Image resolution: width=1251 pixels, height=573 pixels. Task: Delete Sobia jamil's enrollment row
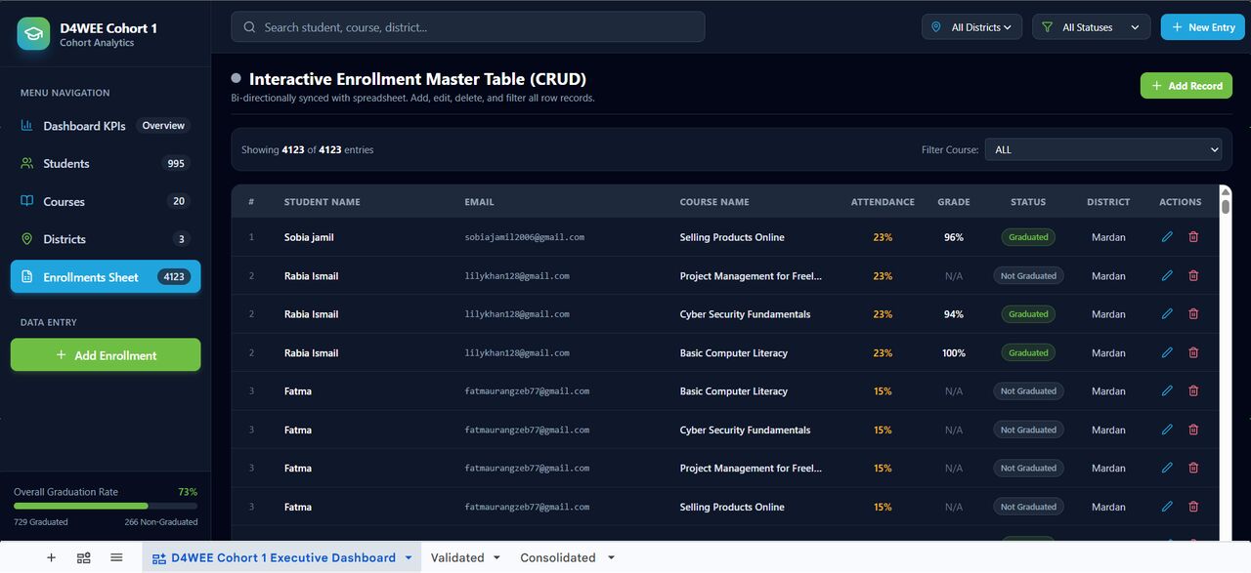pos(1193,237)
